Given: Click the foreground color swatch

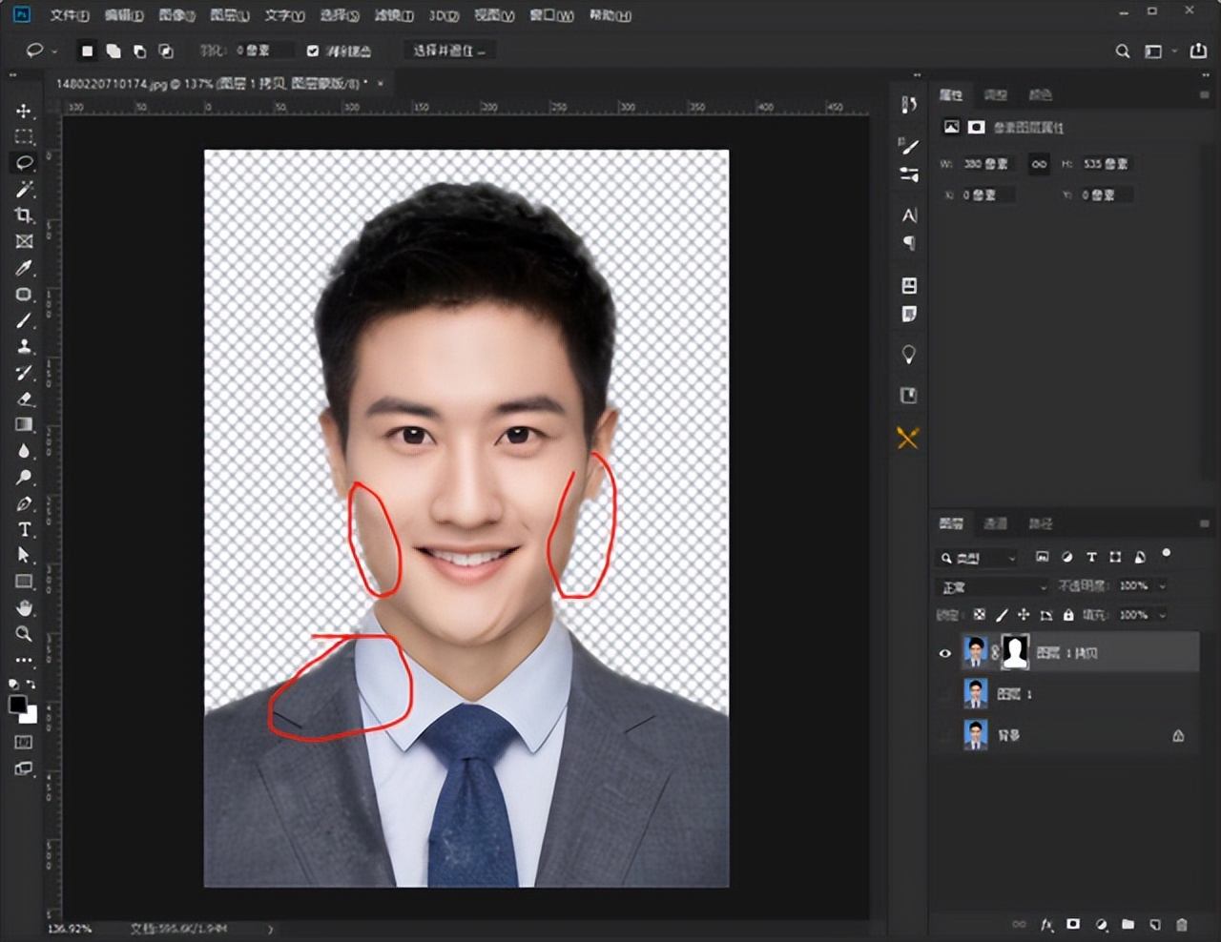Looking at the screenshot, I should [x=17, y=705].
